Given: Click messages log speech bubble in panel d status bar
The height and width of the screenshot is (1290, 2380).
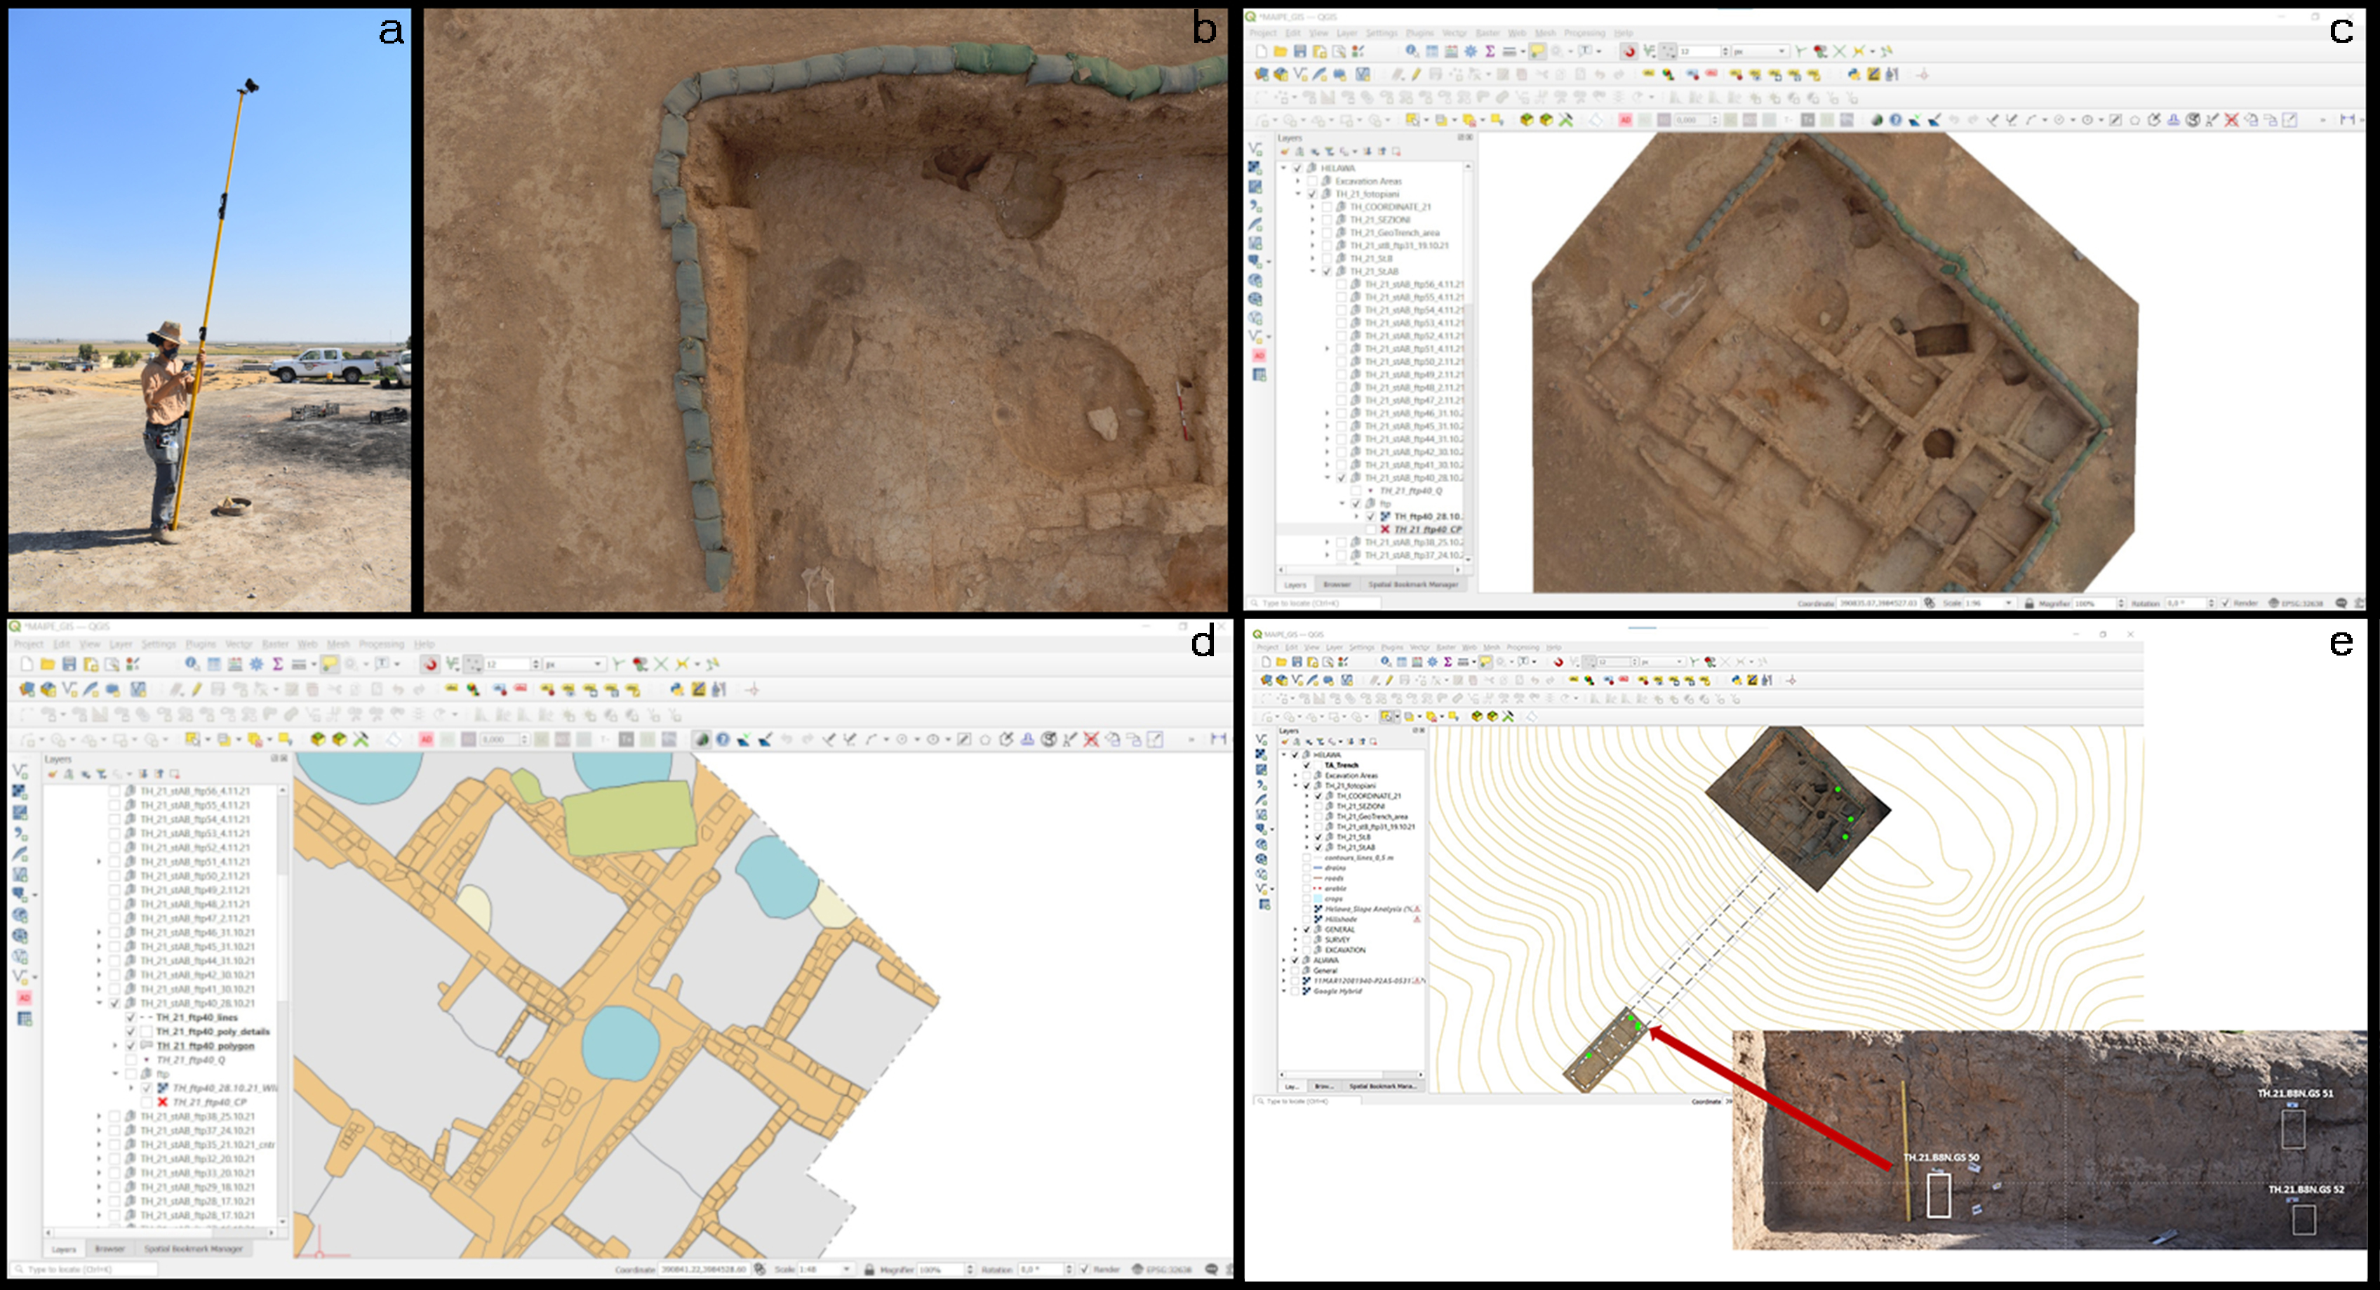Looking at the screenshot, I should [x=1211, y=1270].
